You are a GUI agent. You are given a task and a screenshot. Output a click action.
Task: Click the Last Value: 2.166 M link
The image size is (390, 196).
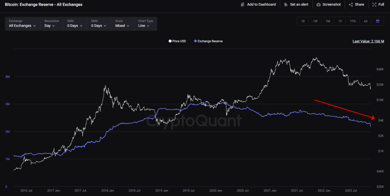click(x=368, y=41)
